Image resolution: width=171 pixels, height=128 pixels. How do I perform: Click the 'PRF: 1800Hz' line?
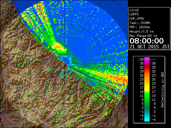[x=140, y=27]
